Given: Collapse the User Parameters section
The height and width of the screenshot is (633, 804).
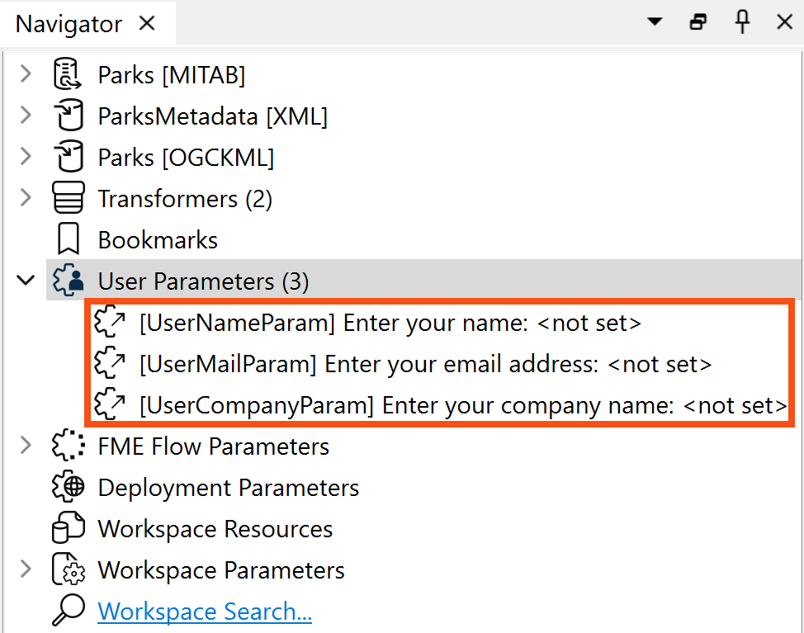Looking at the screenshot, I should point(25,280).
